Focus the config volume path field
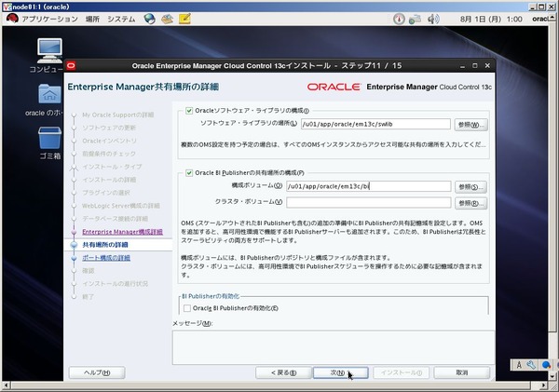The width and height of the screenshot is (559, 392). coord(369,186)
